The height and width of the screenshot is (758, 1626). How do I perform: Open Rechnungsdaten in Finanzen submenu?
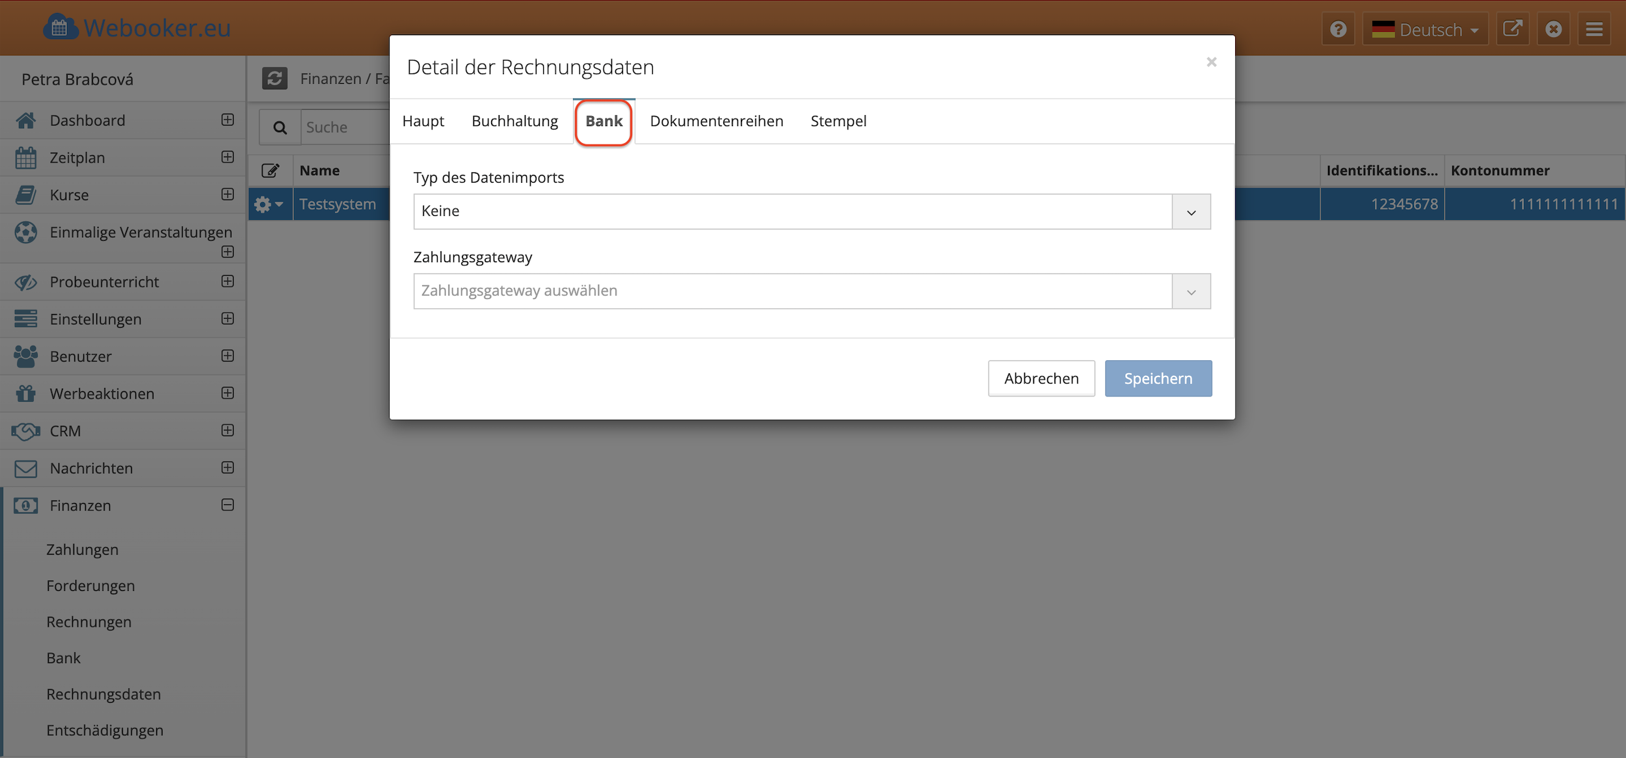pyautogui.click(x=103, y=694)
